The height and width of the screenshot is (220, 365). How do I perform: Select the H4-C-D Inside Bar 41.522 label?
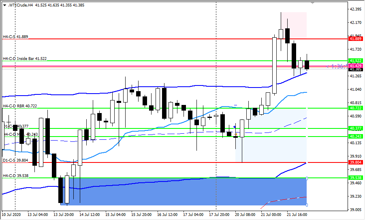pyautogui.click(x=25, y=58)
